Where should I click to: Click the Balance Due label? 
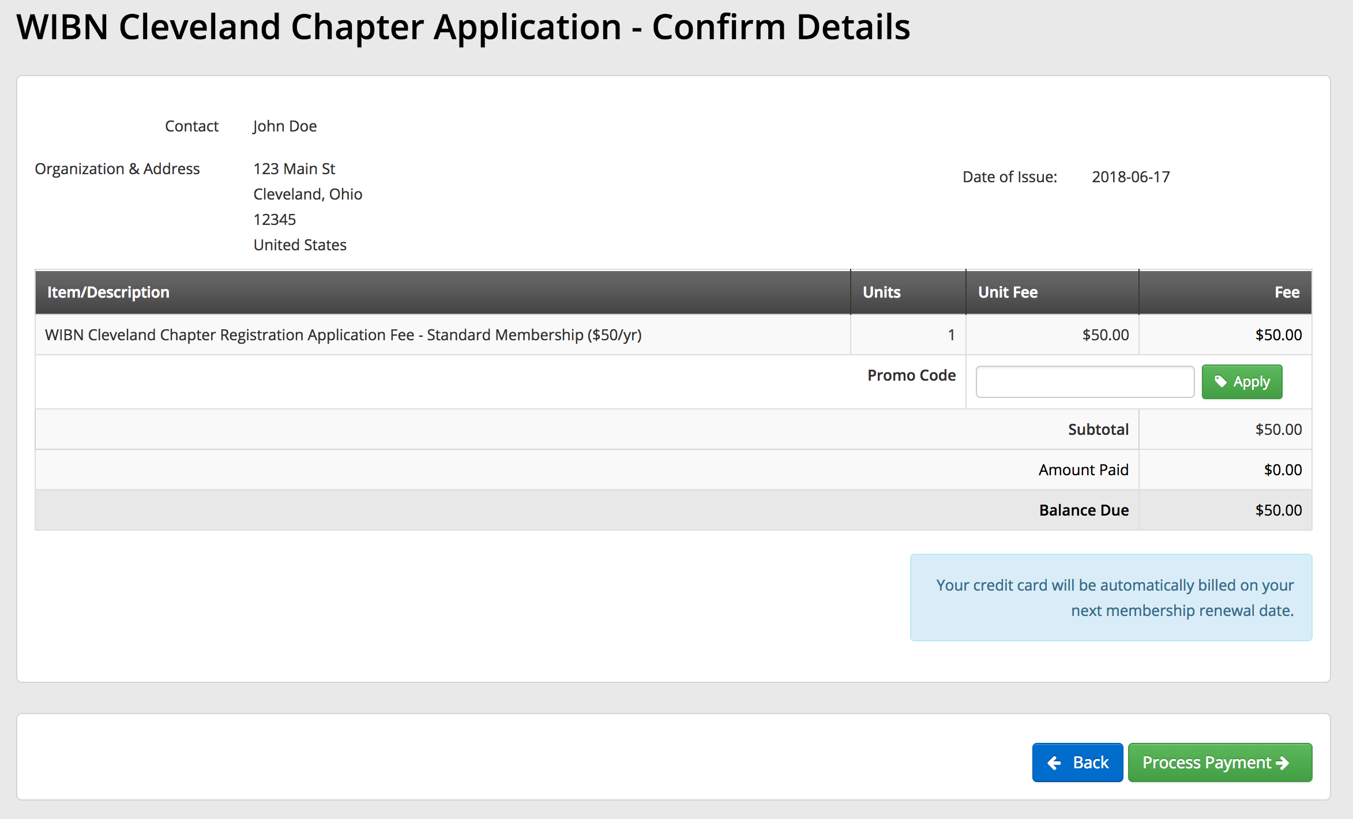1084,510
